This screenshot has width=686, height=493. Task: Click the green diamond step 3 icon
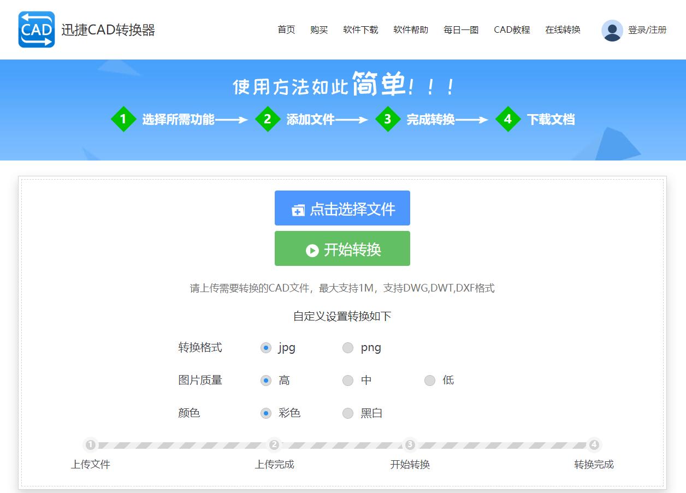click(x=388, y=119)
